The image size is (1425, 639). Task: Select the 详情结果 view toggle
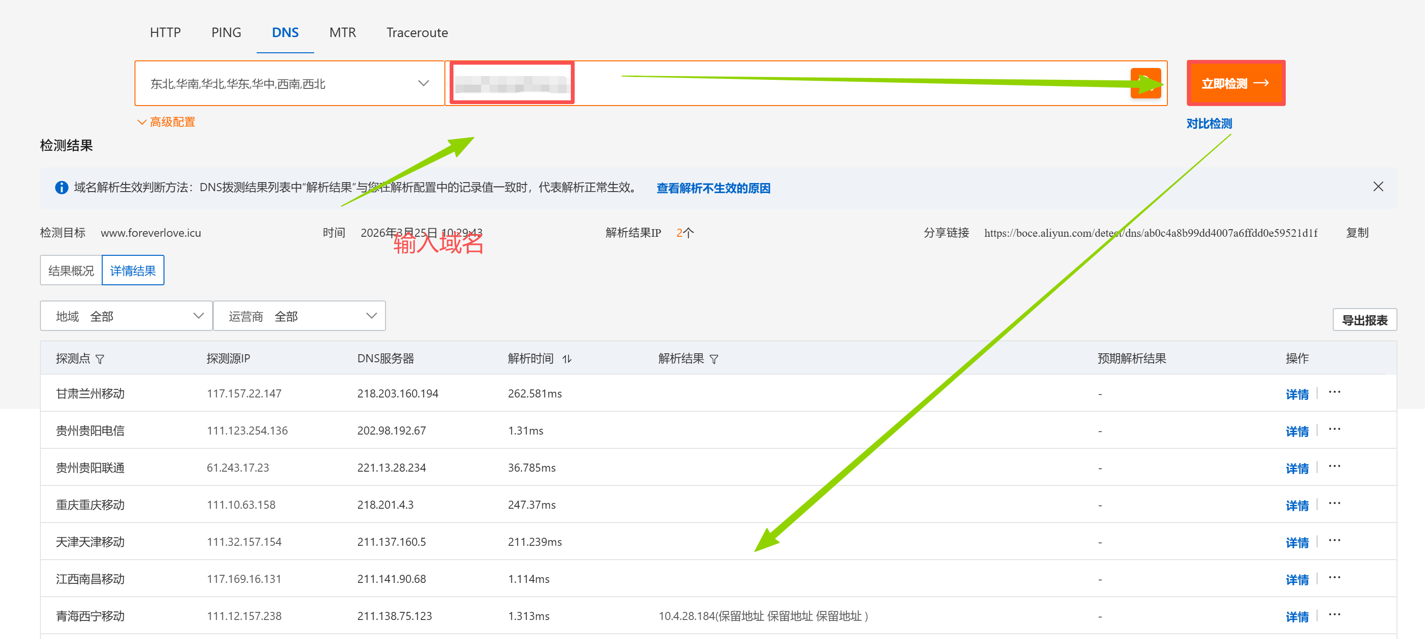[133, 271]
